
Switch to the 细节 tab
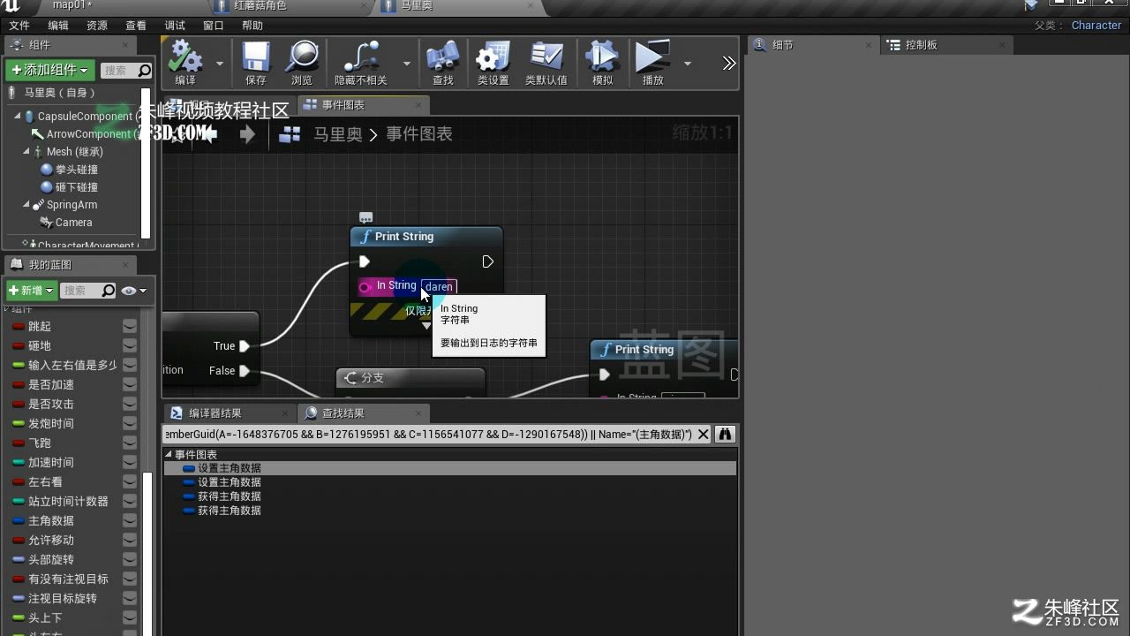[812, 45]
